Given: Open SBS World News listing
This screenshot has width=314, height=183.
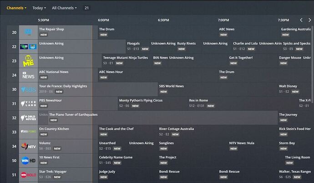Looking at the screenshot, I should [218, 89].
